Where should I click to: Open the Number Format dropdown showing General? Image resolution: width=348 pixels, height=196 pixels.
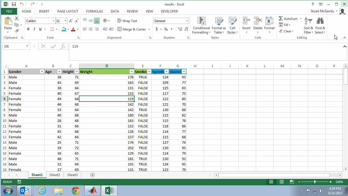click(187, 21)
